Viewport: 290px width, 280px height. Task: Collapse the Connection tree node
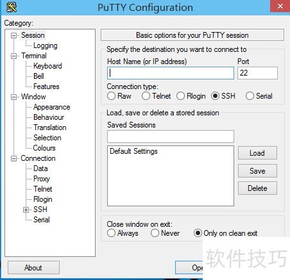13,158
